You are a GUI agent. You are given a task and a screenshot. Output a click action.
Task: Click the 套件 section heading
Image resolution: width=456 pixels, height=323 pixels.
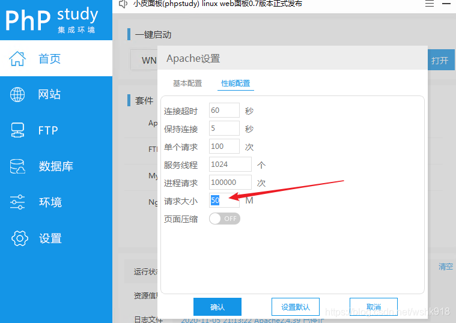click(144, 101)
